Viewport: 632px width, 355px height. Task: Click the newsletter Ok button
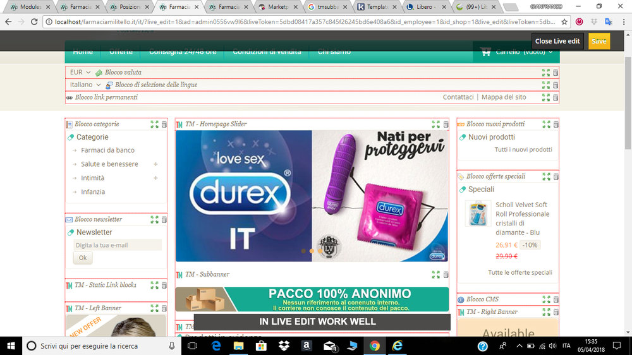[x=83, y=258]
